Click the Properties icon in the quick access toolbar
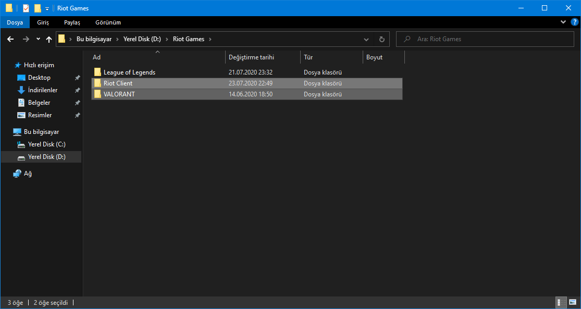The image size is (581, 309). [x=26, y=8]
